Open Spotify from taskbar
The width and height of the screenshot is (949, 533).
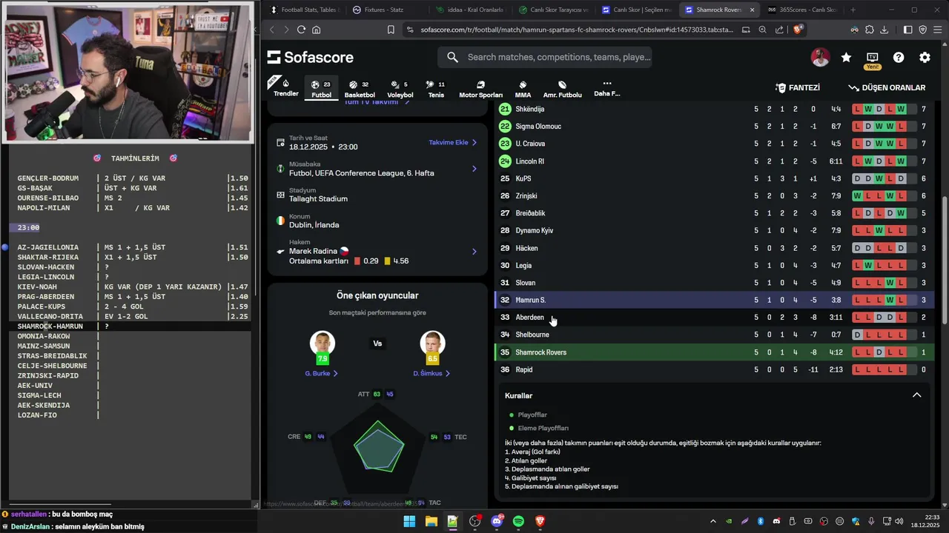518,521
